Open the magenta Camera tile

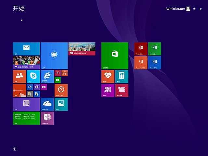tap(44, 87)
